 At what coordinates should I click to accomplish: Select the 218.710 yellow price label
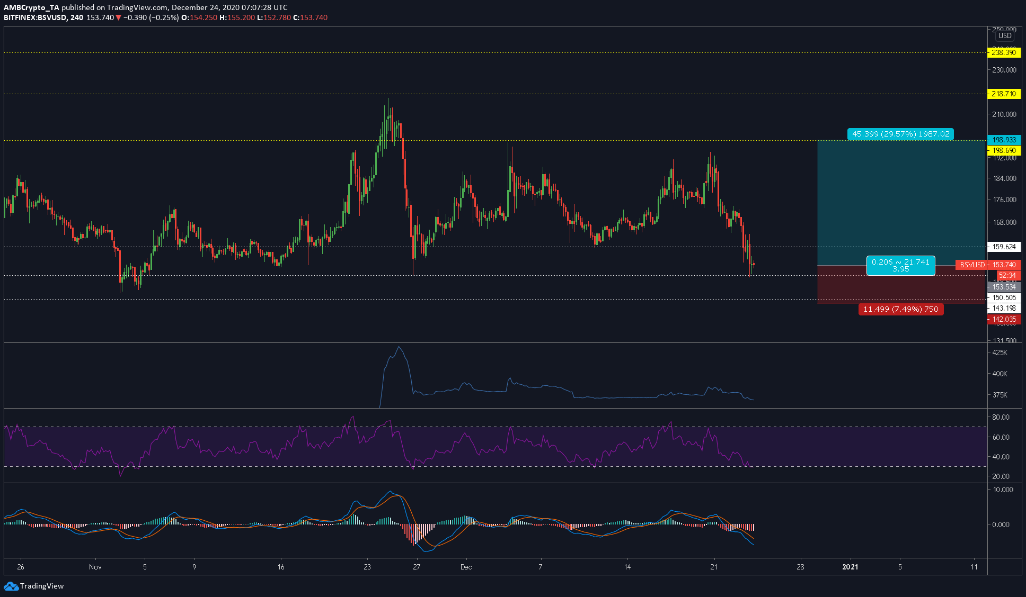1004,94
